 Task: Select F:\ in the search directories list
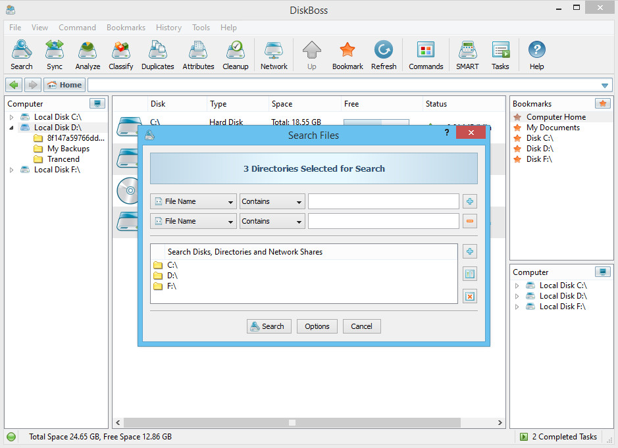click(x=172, y=286)
